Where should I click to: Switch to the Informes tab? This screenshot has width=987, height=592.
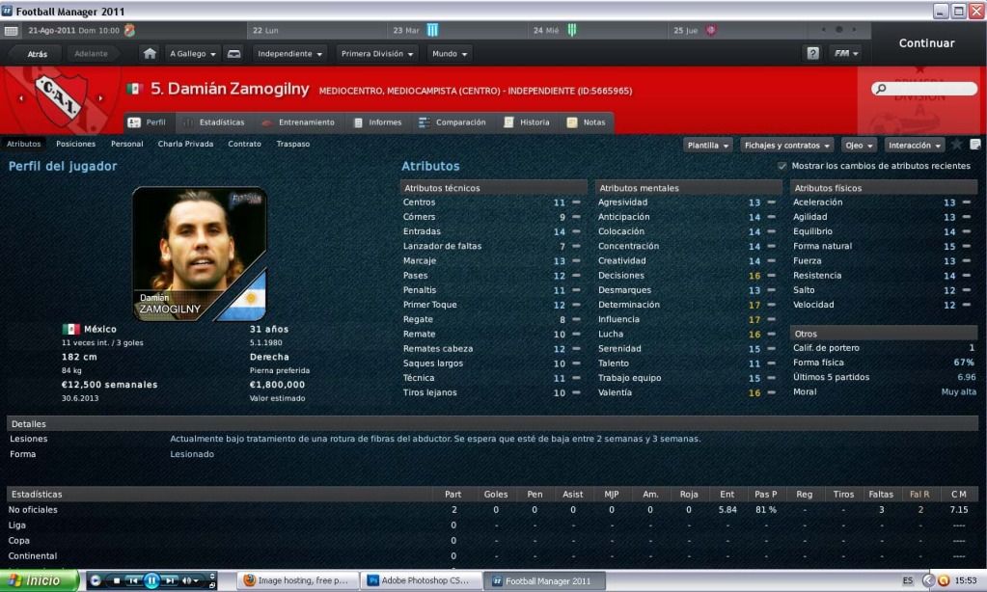(378, 122)
